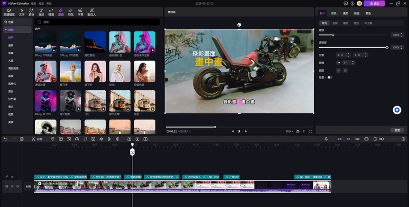Download the 怪物未來主義 filter
409x207 pixels.
(x=152, y=50)
